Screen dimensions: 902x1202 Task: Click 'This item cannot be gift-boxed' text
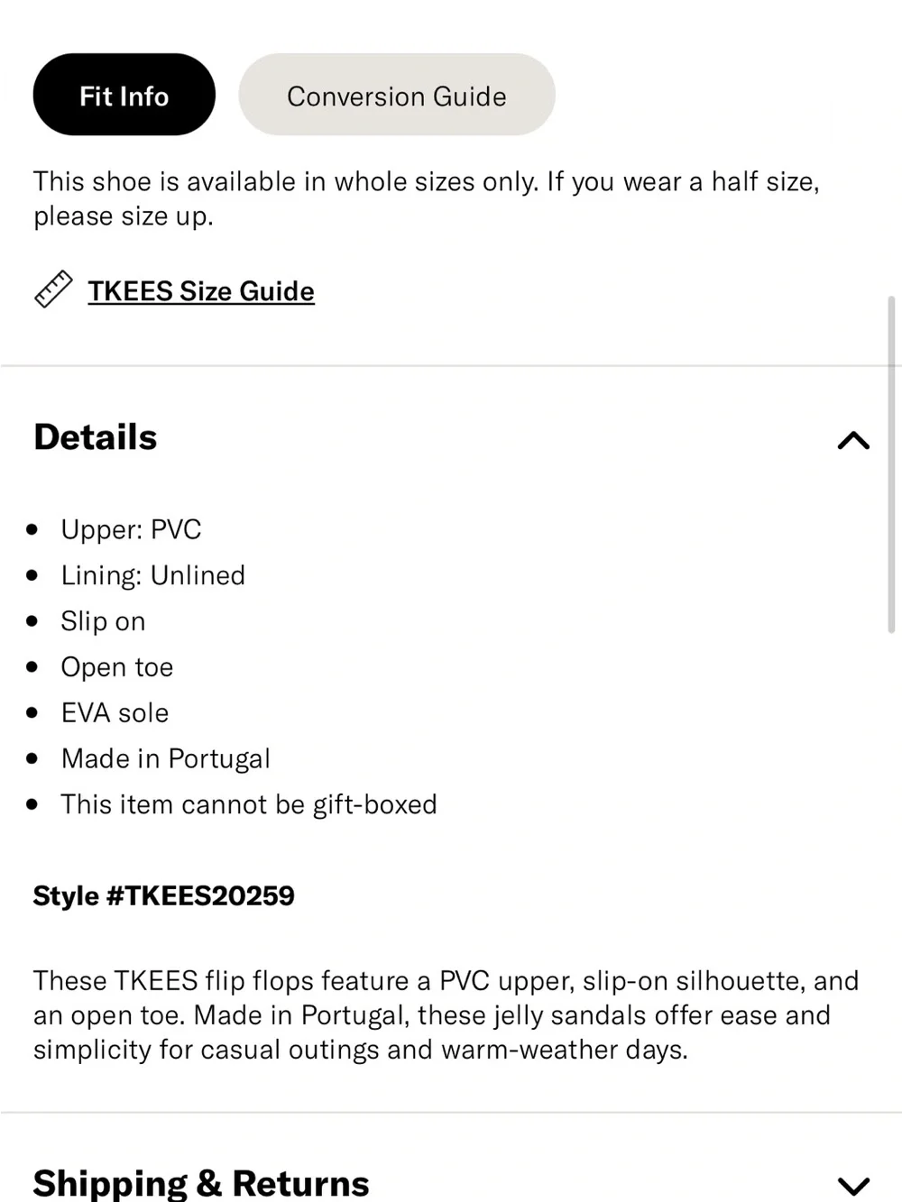[x=249, y=804]
